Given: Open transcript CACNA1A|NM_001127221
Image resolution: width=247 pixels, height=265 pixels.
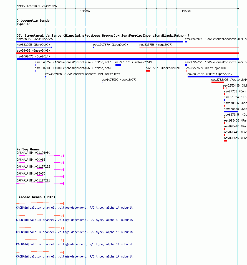Looking at the screenshot, I should point(33,180).
